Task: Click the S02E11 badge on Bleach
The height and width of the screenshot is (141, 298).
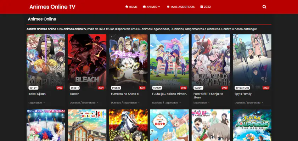Action: [x=75, y=88]
